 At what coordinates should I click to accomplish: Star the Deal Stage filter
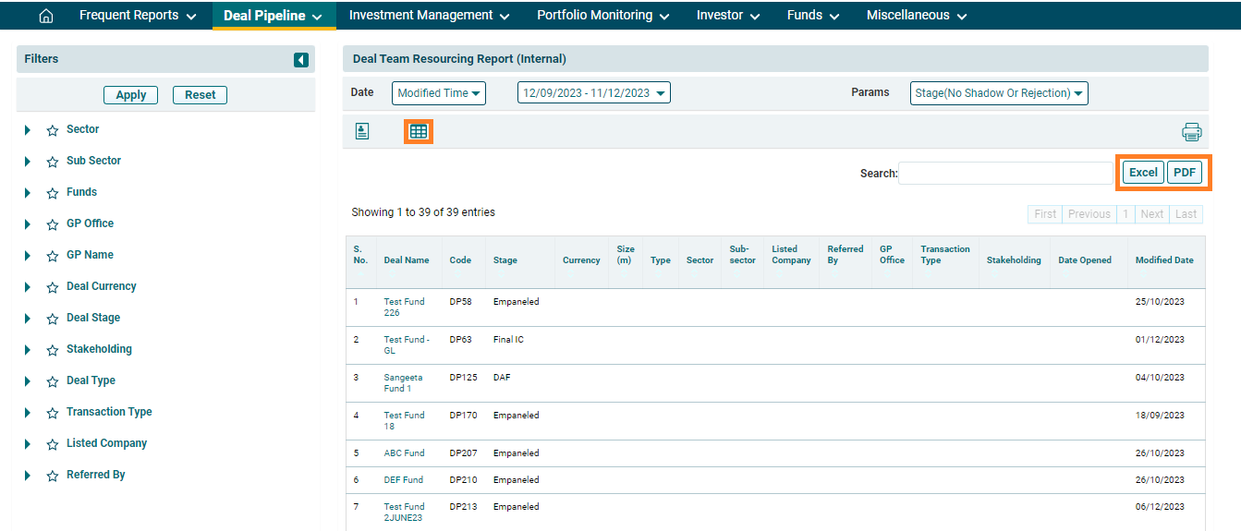(x=53, y=319)
